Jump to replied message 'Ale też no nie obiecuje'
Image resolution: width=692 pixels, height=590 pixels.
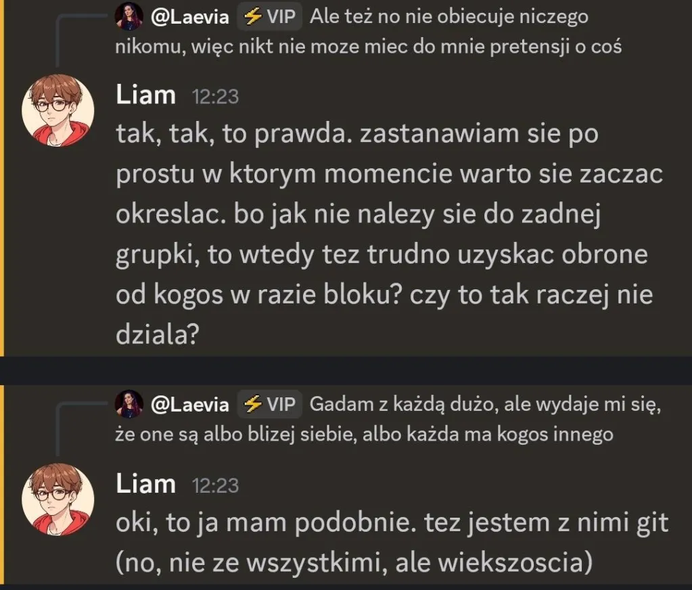(369, 32)
